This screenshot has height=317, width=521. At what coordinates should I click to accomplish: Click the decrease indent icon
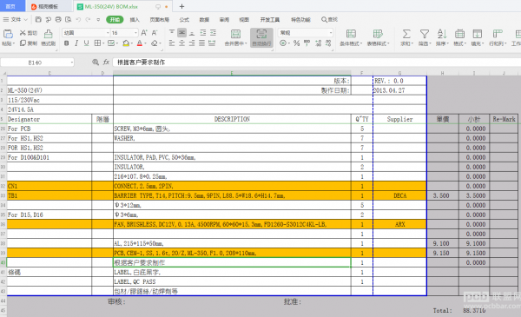point(203,32)
